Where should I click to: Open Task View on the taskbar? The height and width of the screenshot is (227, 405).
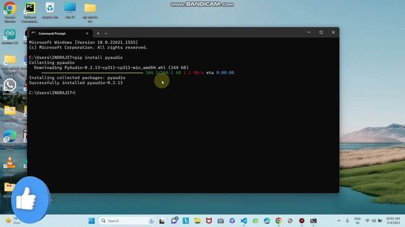[x=162, y=221]
